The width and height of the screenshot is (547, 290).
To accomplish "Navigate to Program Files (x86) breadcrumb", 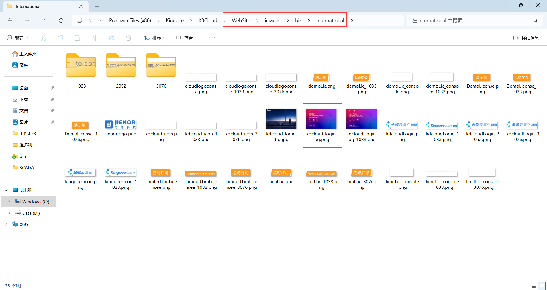I will [130, 20].
